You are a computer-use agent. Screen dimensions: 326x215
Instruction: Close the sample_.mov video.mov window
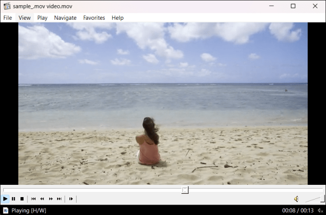point(315,6)
